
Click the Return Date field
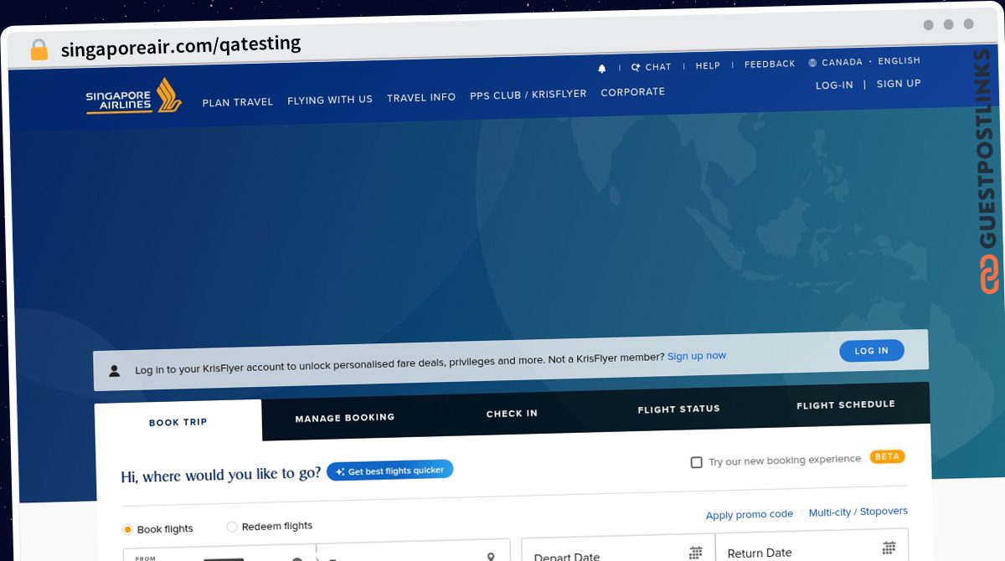click(812, 544)
